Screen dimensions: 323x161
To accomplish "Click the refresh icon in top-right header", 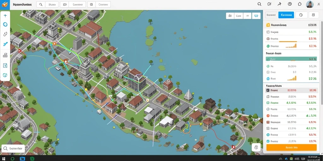I will click(269, 4).
